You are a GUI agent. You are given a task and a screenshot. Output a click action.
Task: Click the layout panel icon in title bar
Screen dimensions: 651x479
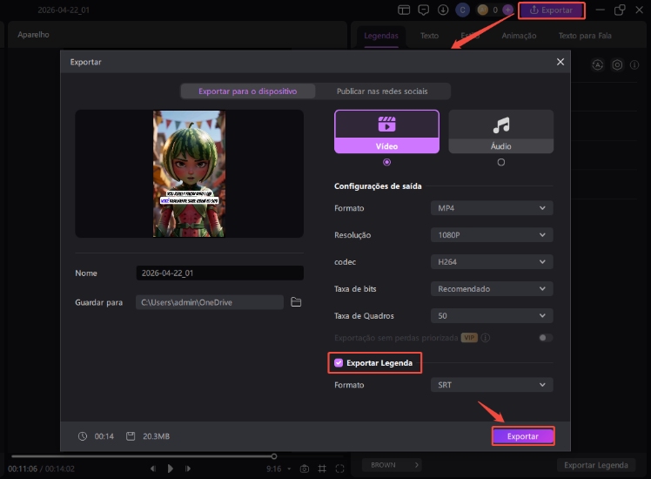pyautogui.click(x=404, y=10)
